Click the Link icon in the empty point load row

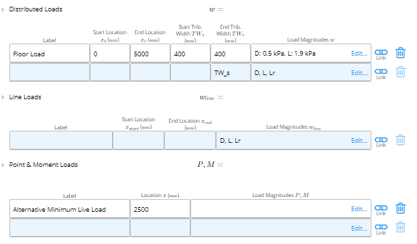(x=381, y=229)
